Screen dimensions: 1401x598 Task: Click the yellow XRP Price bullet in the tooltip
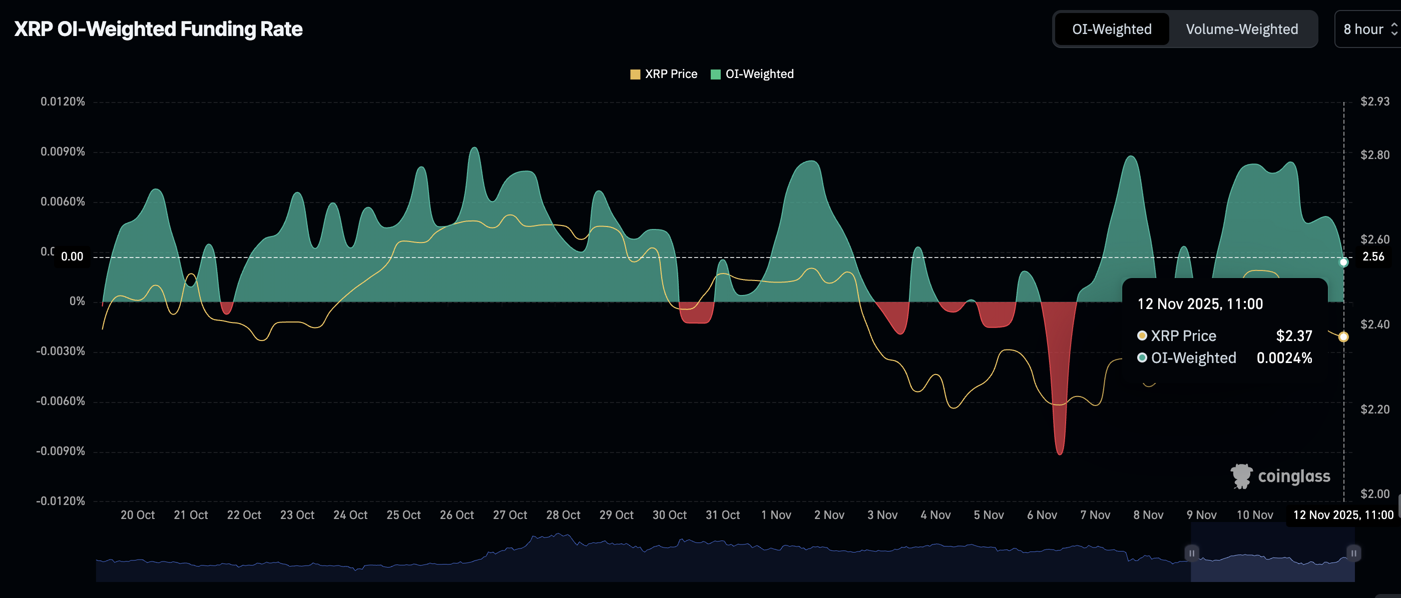(1142, 335)
